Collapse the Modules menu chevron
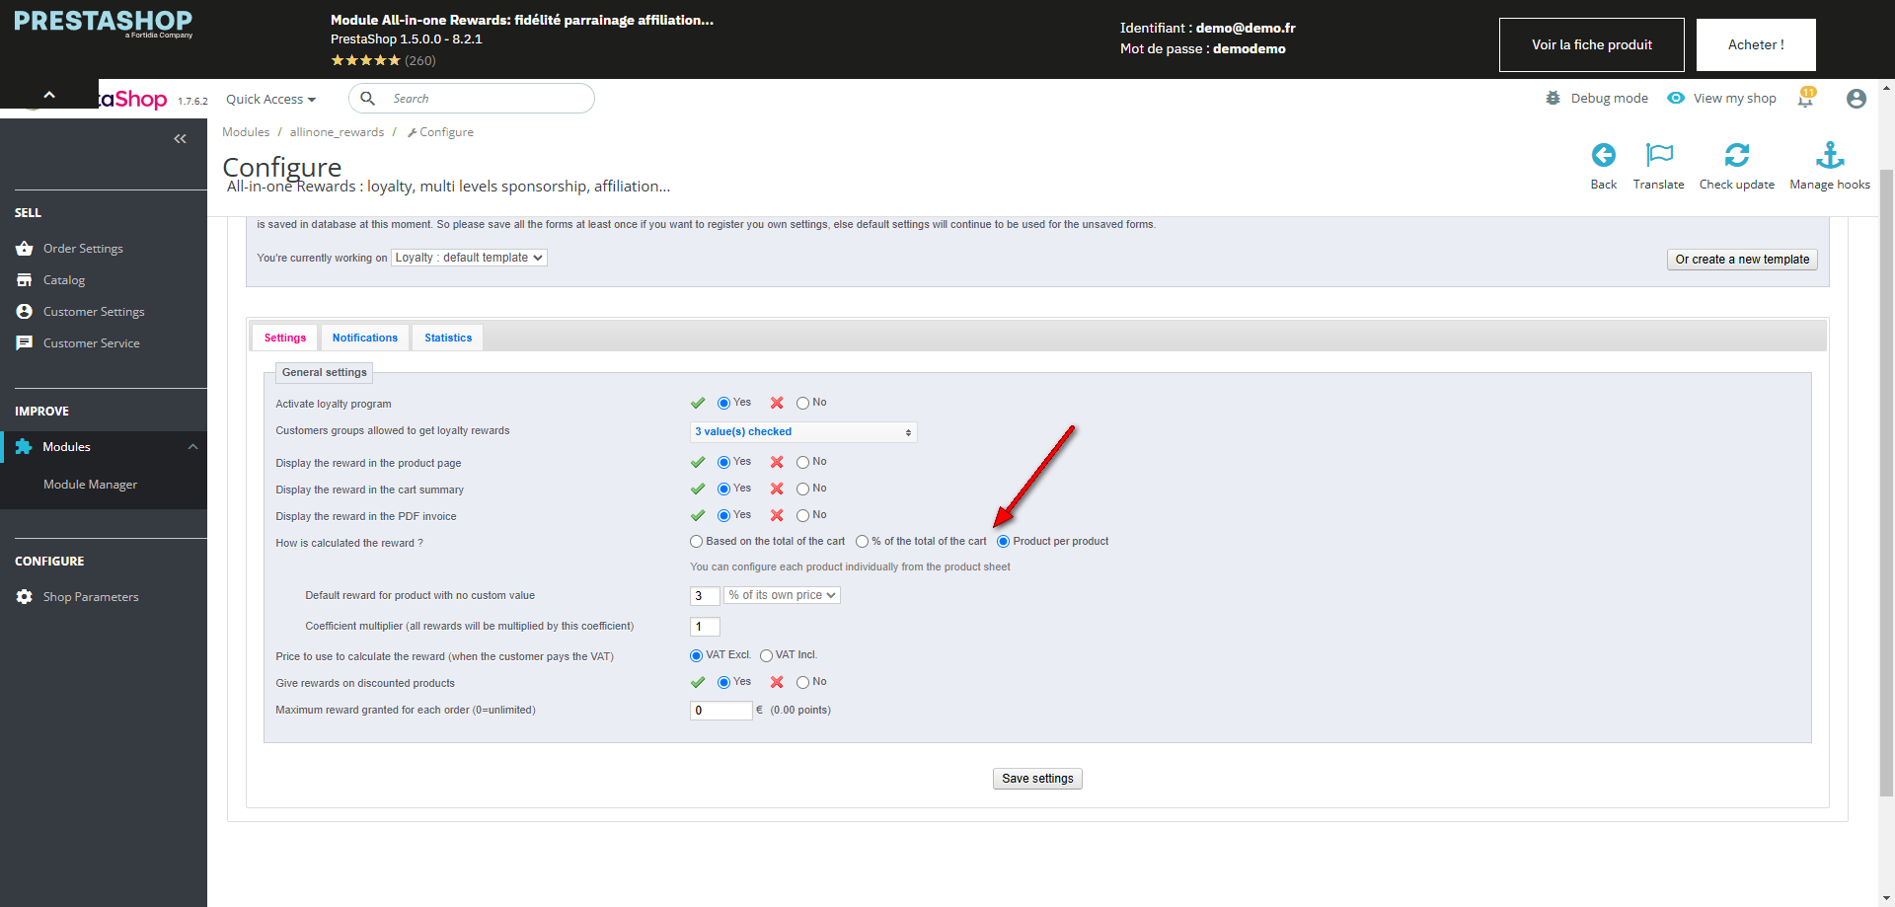The image size is (1895, 907). [x=192, y=447]
